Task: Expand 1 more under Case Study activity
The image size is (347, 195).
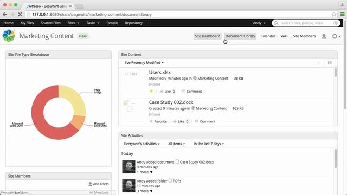Action: (145, 172)
